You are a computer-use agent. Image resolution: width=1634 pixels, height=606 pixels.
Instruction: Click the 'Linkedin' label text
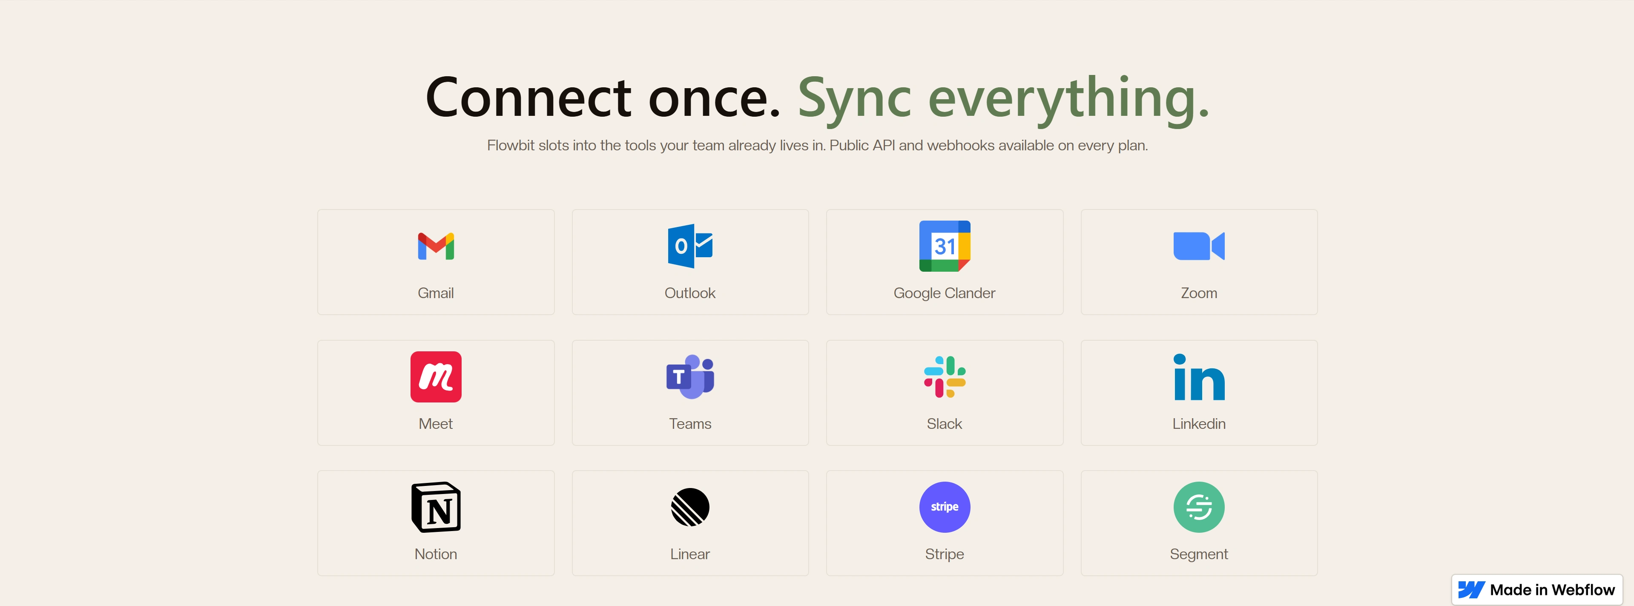(1199, 424)
